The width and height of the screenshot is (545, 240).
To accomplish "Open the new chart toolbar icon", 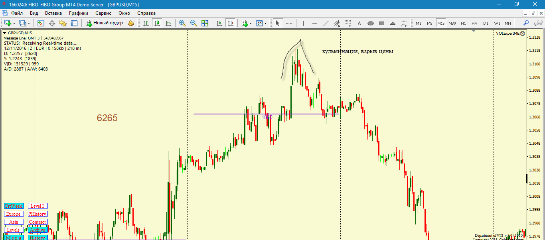I will coord(8,23).
